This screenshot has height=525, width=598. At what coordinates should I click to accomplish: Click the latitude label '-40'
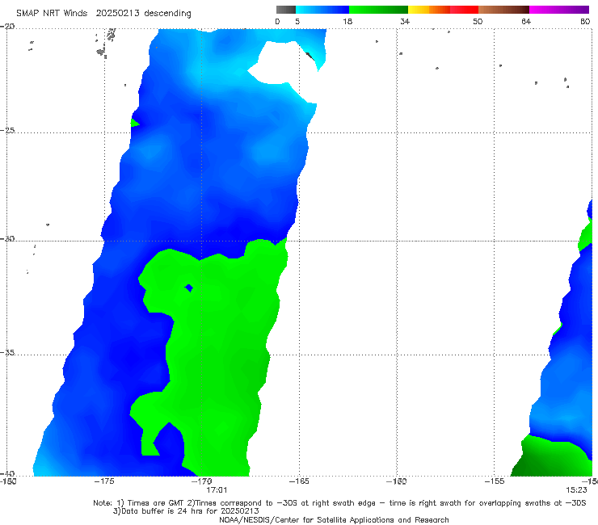(7, 474)
